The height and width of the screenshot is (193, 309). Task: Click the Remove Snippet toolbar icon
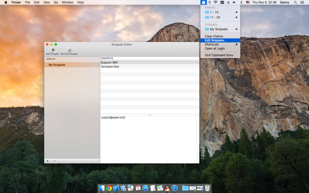pyautogui.click(x=69, y=51)
